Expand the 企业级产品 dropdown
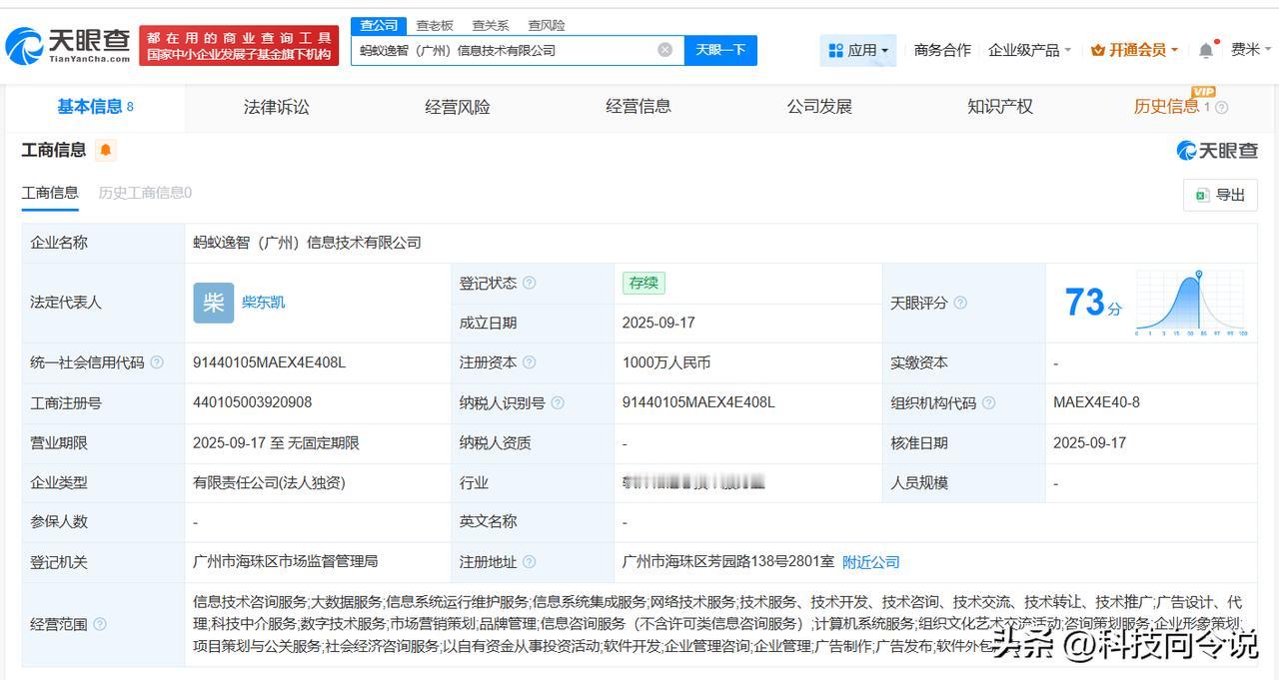The height and width of the screenshot is (680, 1279). [x=1029, y=50]
